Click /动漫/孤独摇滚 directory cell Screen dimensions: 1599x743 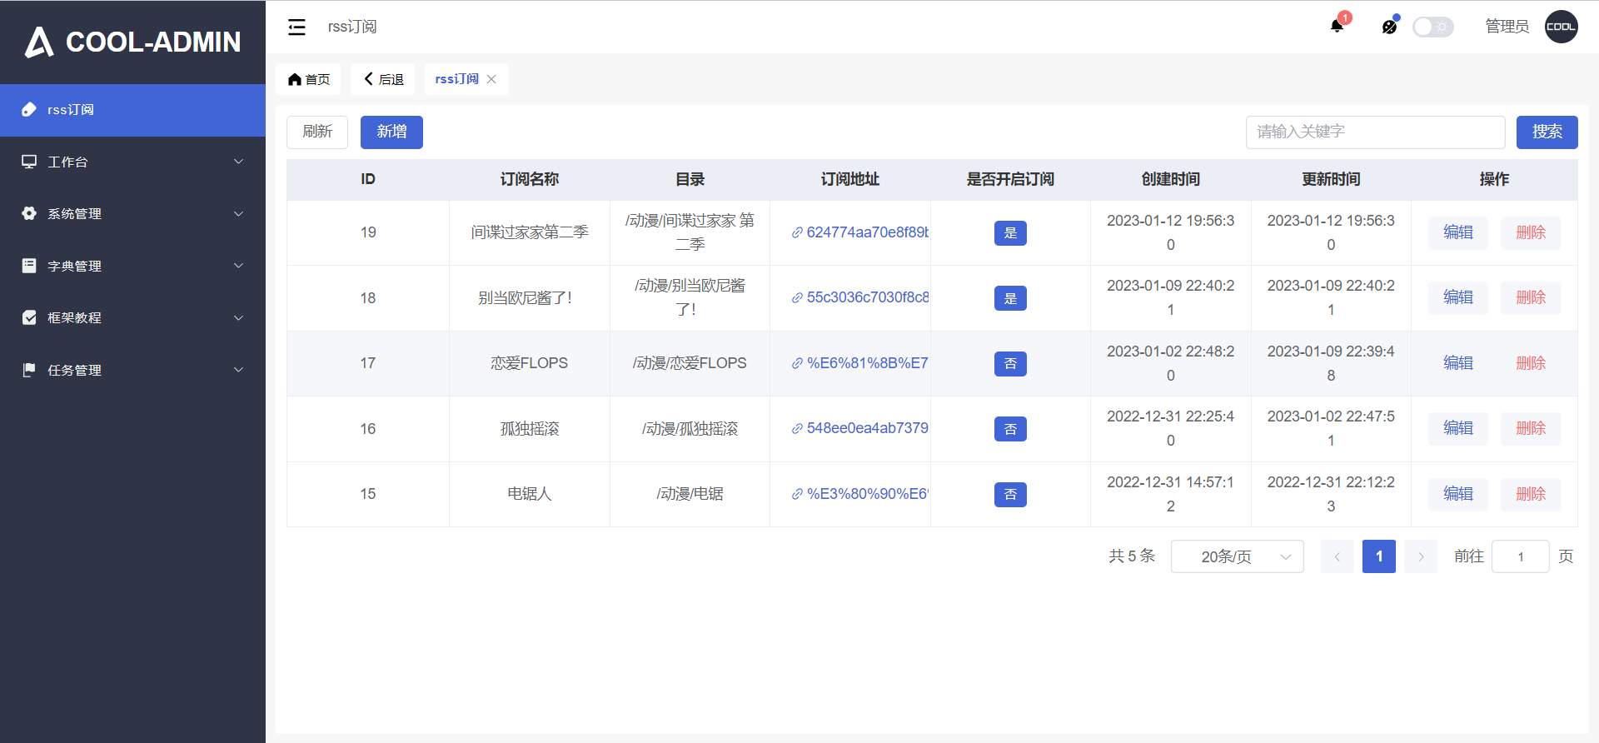click(x=690, y=429)
